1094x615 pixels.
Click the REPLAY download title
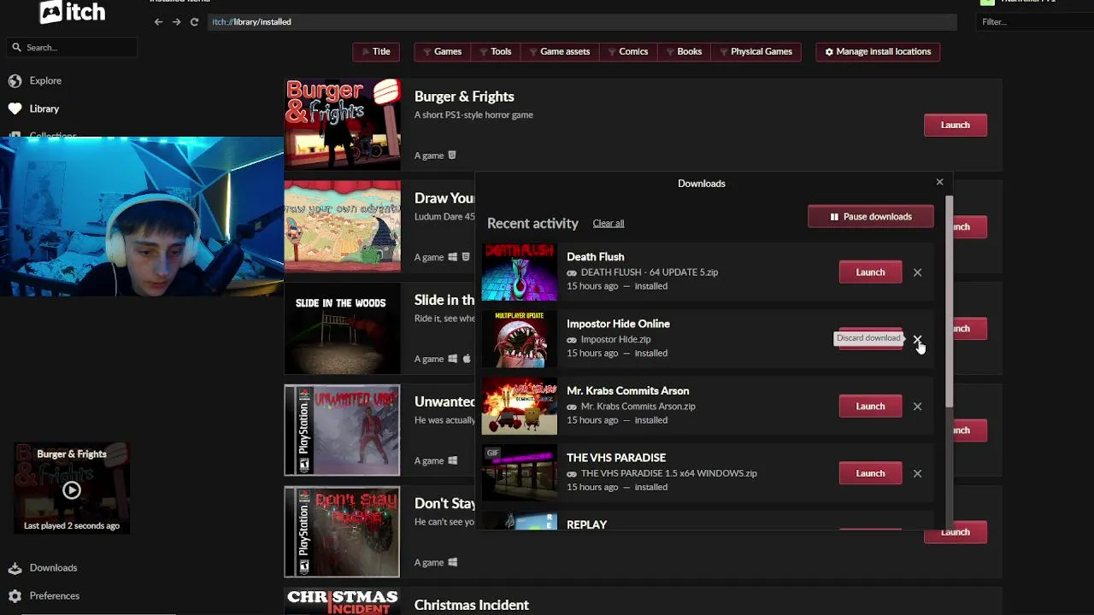pyautogui.click(x=587, y=524)
